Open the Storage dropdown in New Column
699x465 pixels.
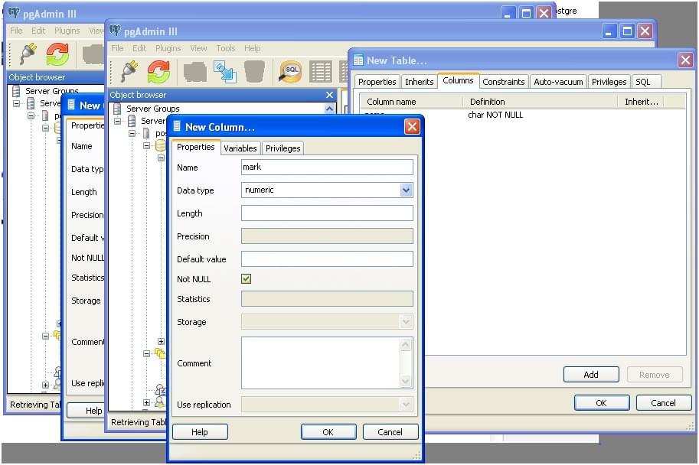point(406,321)
